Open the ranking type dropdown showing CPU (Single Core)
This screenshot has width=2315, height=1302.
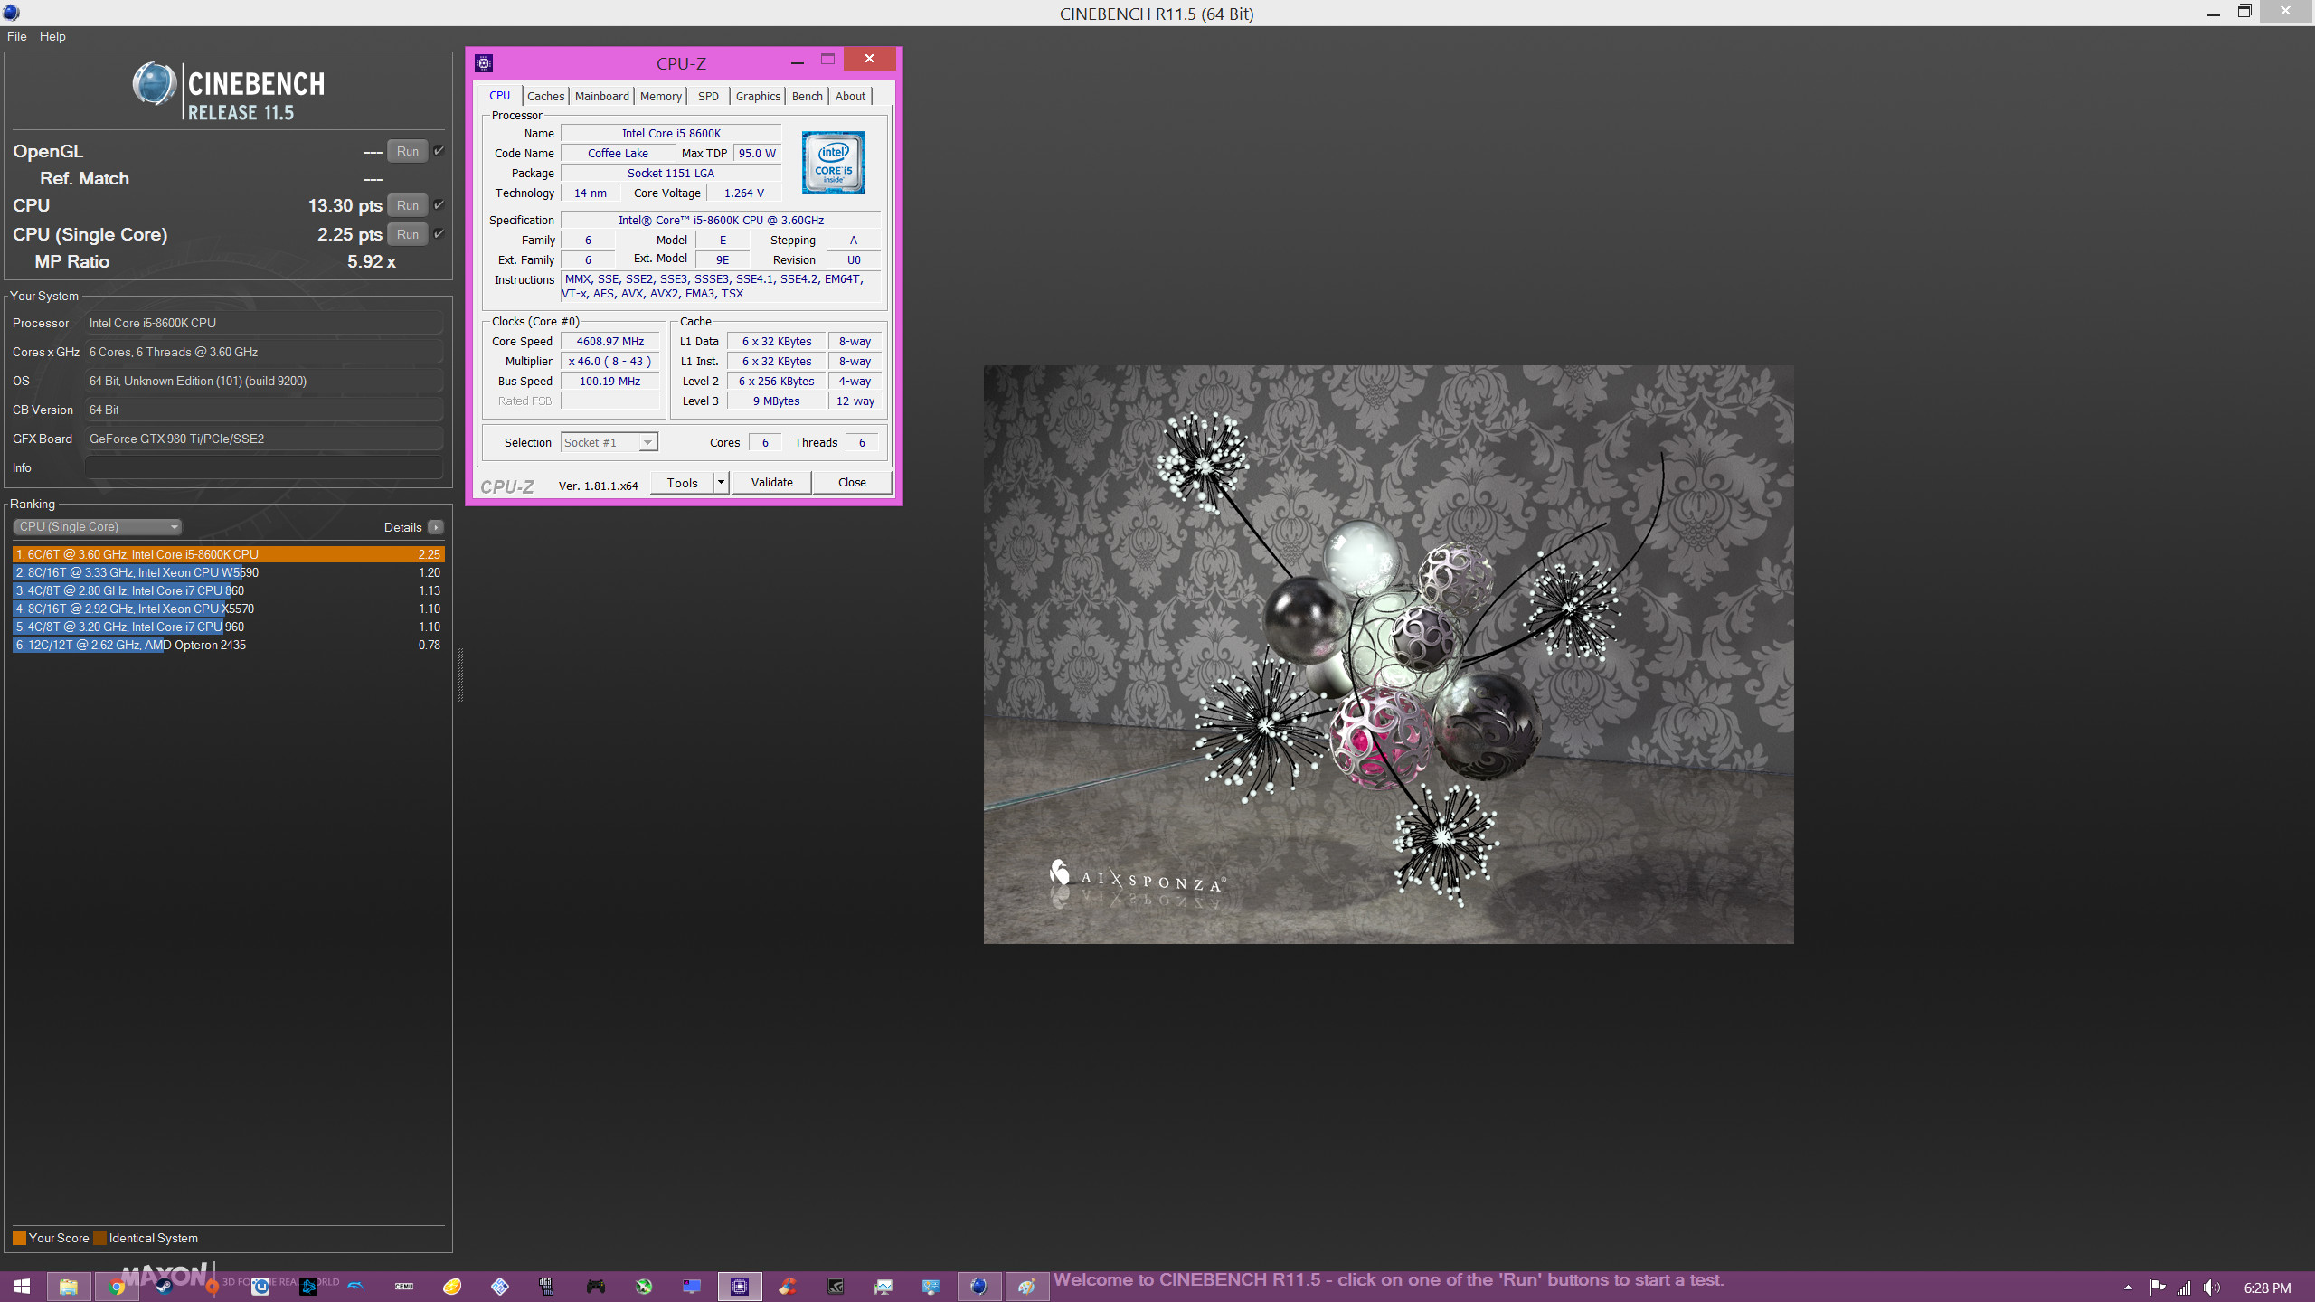click(98, 527)
